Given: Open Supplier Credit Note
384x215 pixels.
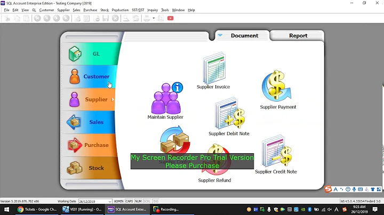Looking at the screenshot, I should tap(276, 154).
